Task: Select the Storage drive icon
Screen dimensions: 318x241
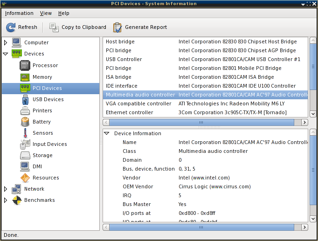Action: coord(25,155)
